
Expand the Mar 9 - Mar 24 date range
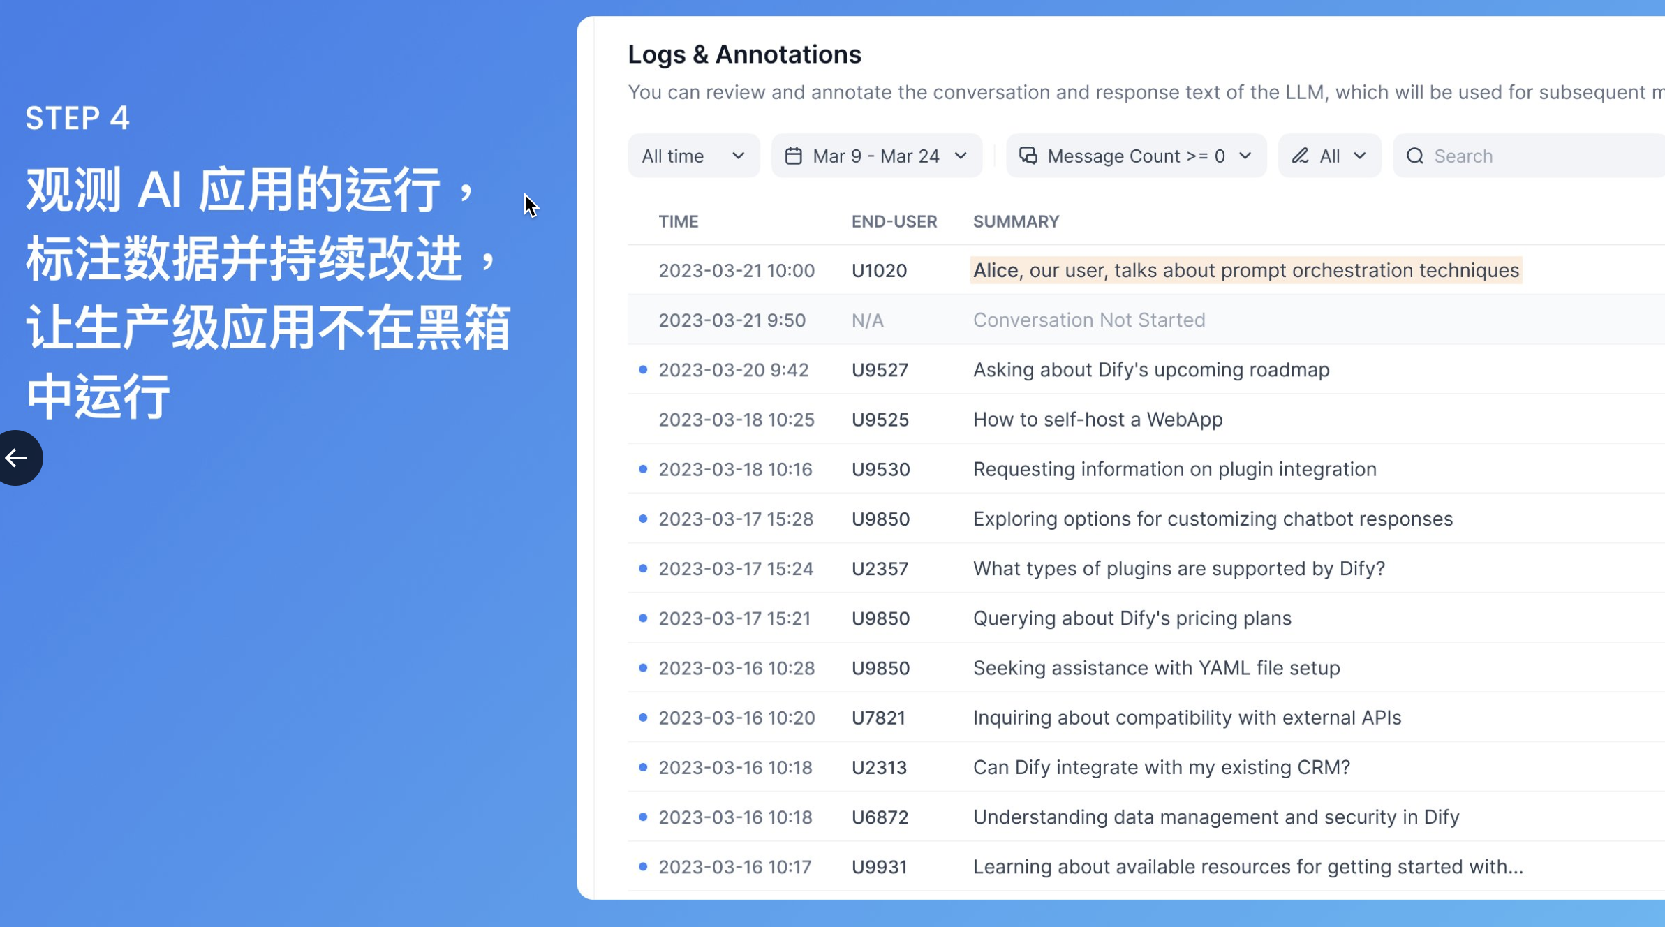(x=876, y=156)
